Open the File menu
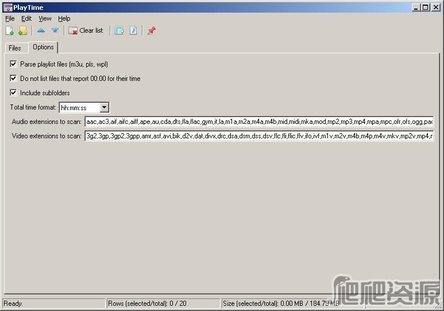This screenshot has width=444, height=311. [x=10, y=18]
